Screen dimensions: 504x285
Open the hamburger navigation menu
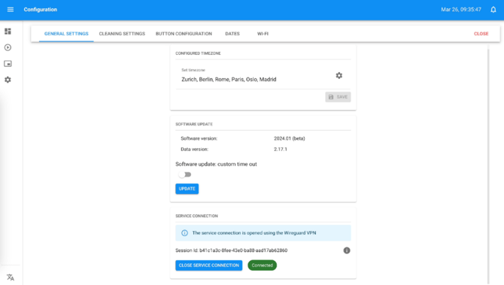[x=11, y=10]
